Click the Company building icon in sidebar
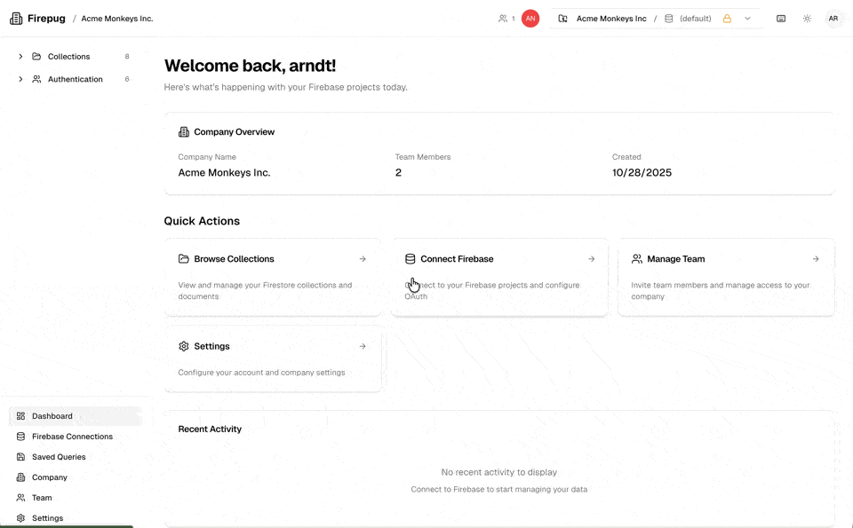 (x=19, y=477)
